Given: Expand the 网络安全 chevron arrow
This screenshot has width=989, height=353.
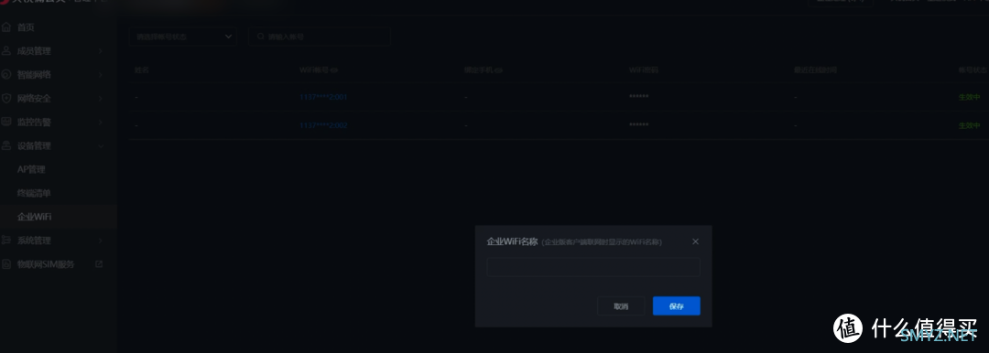Looking at the screenshot, I should click(101, 99).
